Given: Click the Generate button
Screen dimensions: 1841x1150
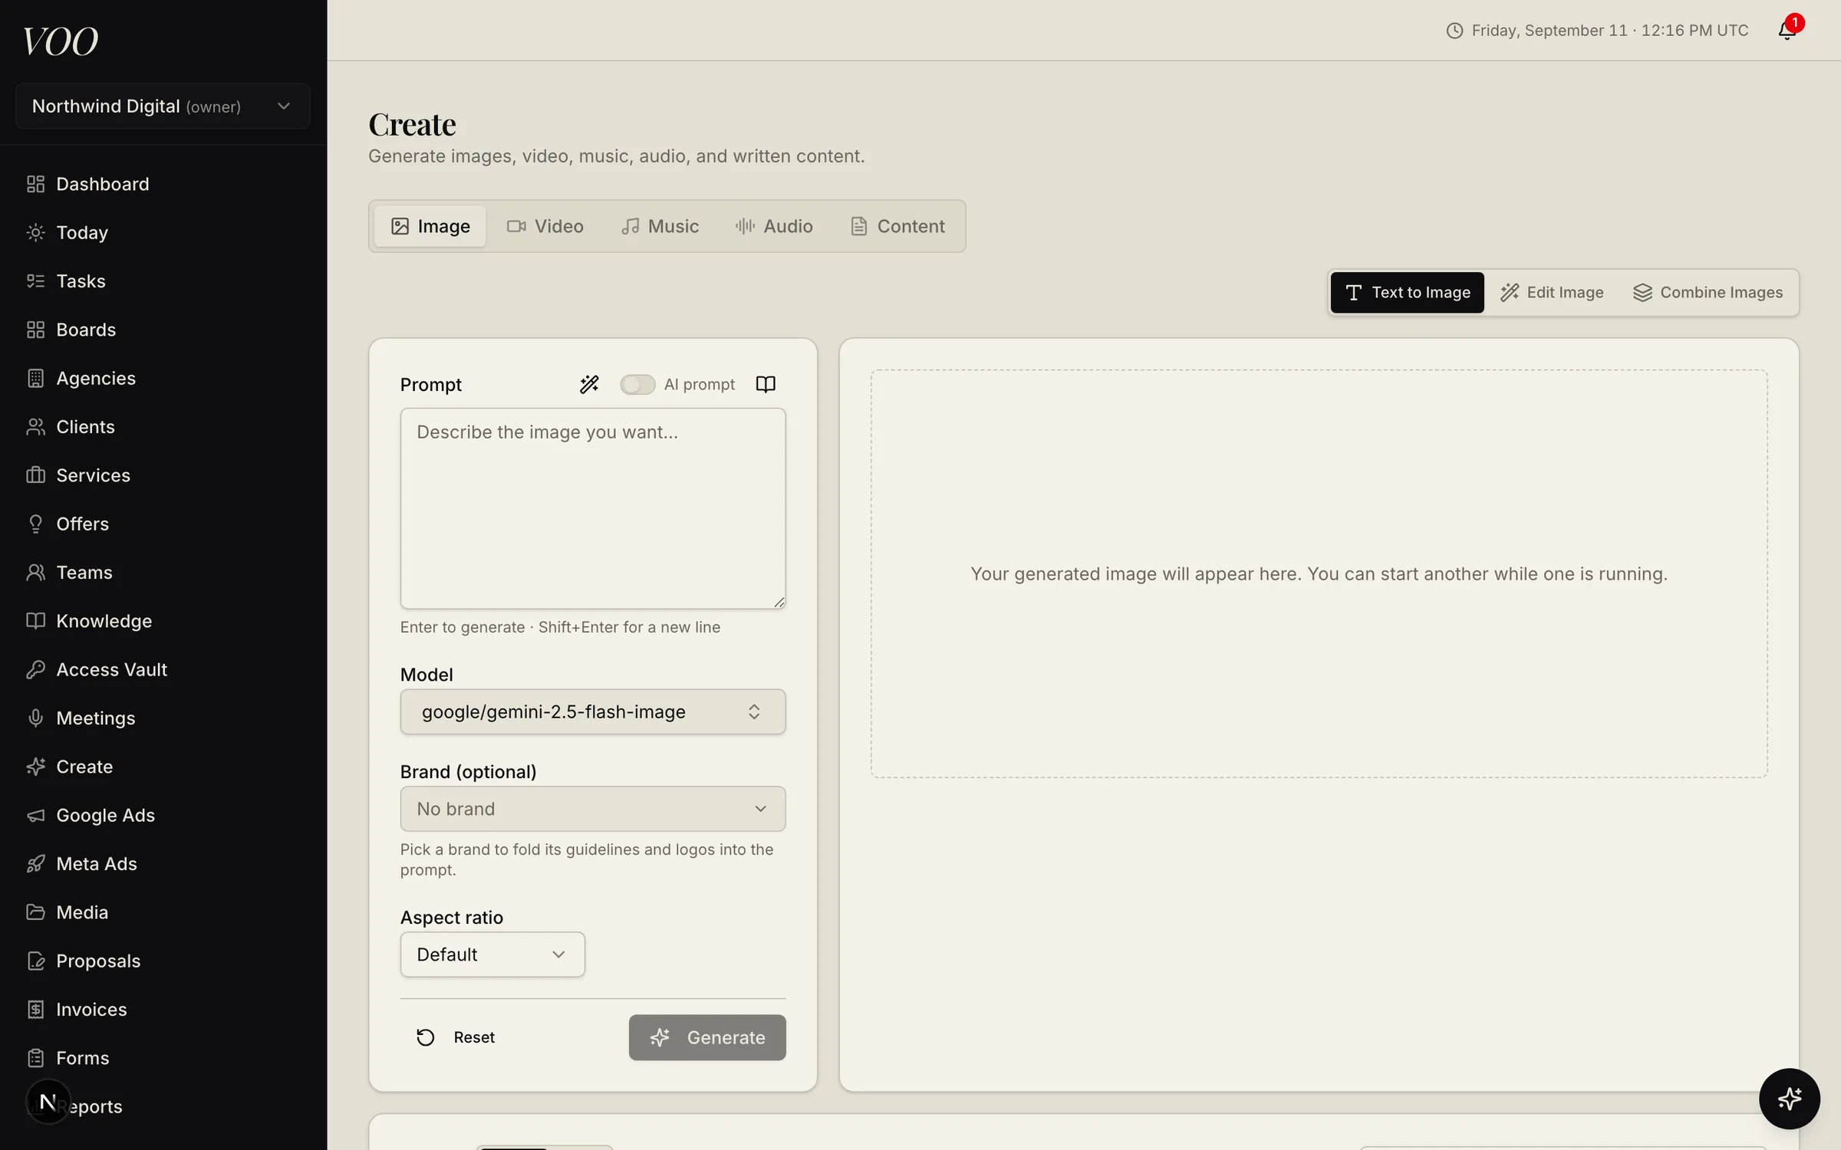Looking at the screenshot, I should point(707,1037).
